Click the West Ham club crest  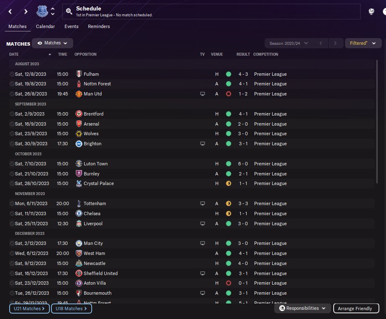[x=79, y=253]
